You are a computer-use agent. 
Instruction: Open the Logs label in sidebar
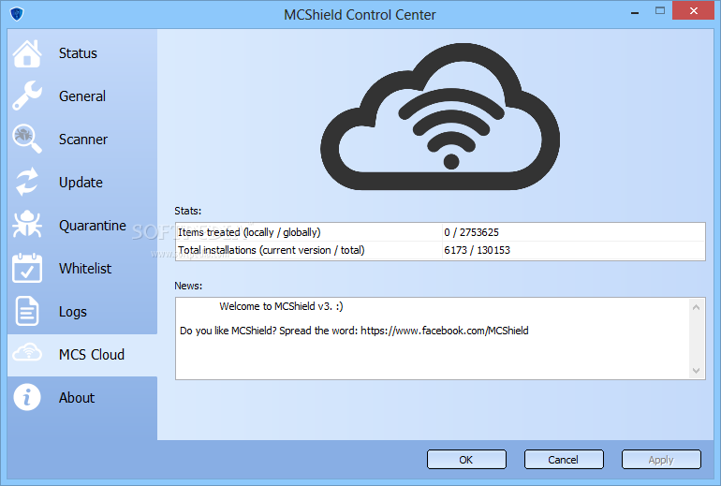[x=73, y=312]
